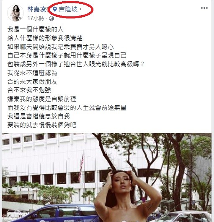This screenshot has height=222, width=214.
Task: Open the 林嘉凌 profile name link
Action: [37, 9]
